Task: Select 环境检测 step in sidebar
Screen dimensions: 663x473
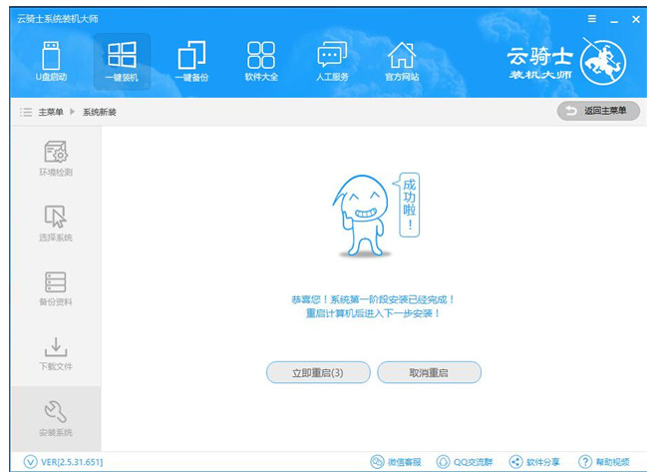Action: point(56,159)
